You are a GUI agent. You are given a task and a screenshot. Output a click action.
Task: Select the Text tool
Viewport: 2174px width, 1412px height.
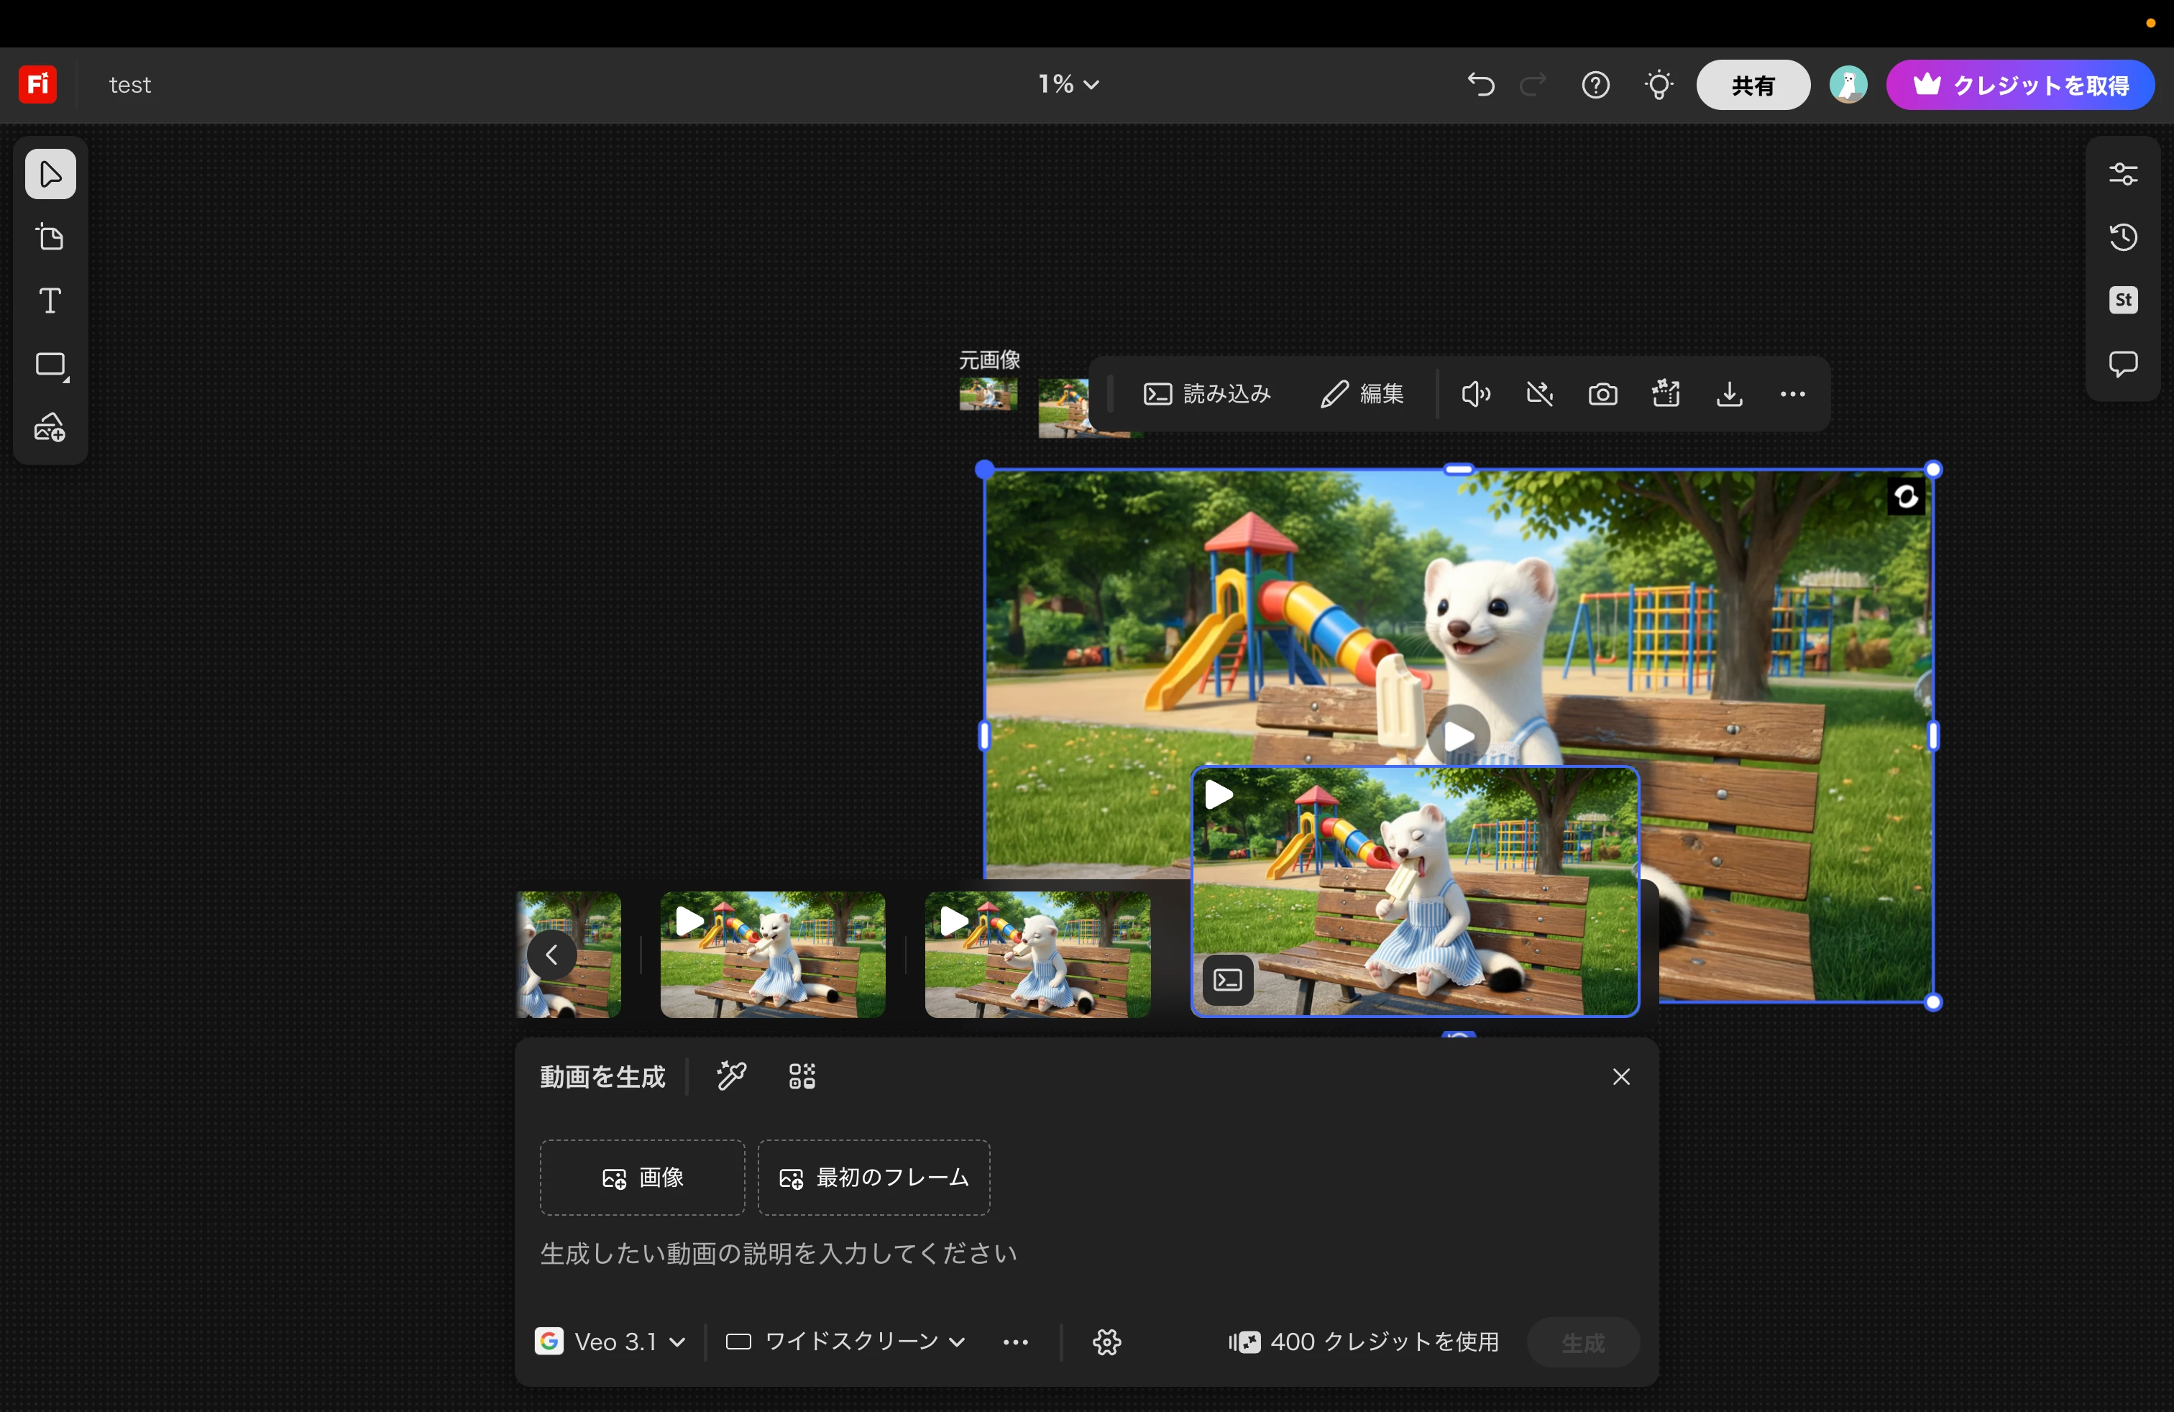click(50, 301)
